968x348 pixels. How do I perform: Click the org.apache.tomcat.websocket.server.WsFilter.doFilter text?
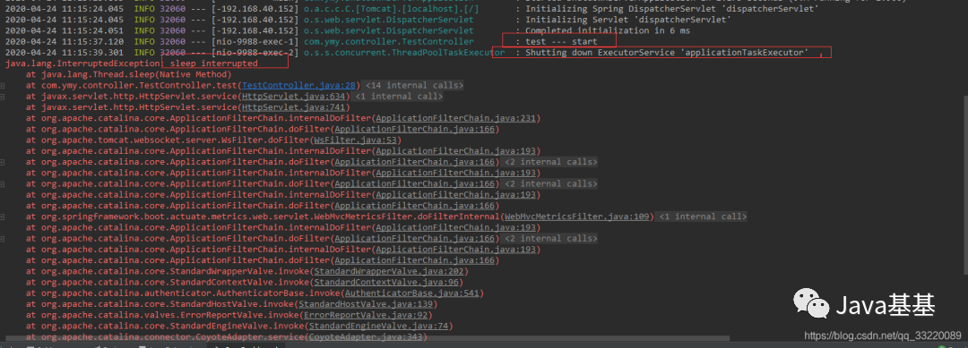pos(175,140)
